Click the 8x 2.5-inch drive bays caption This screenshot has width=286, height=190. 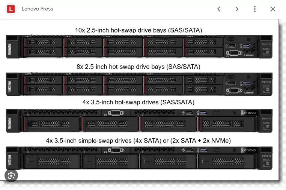[138, 67]
